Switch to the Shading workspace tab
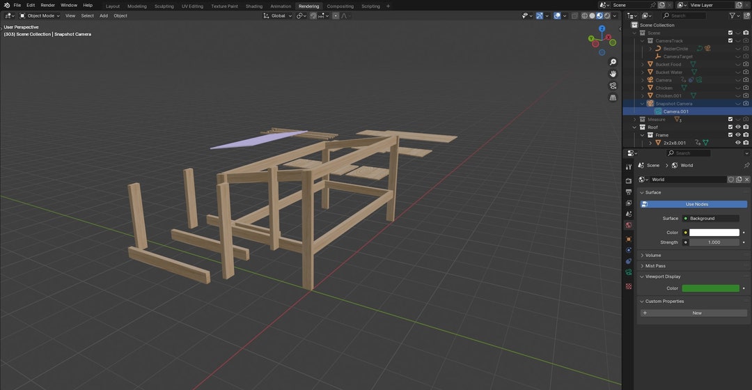The width and height of the screenshot is (752, 390). tap(253, 6)
